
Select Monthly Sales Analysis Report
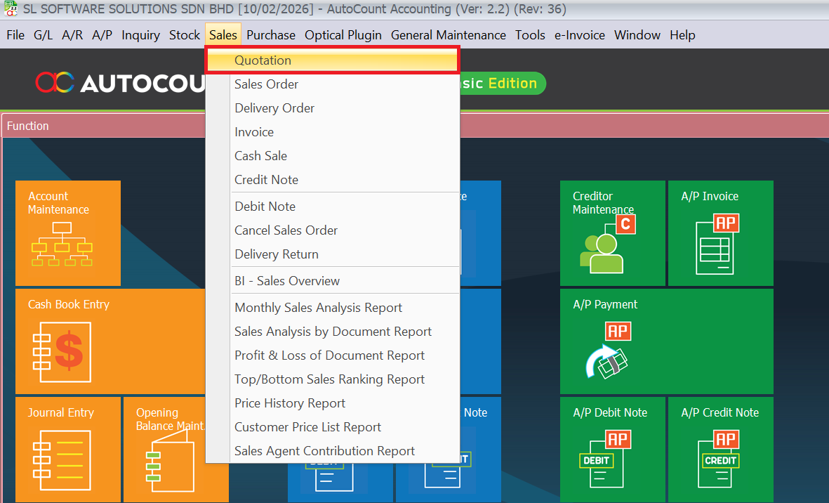(318, 308)
